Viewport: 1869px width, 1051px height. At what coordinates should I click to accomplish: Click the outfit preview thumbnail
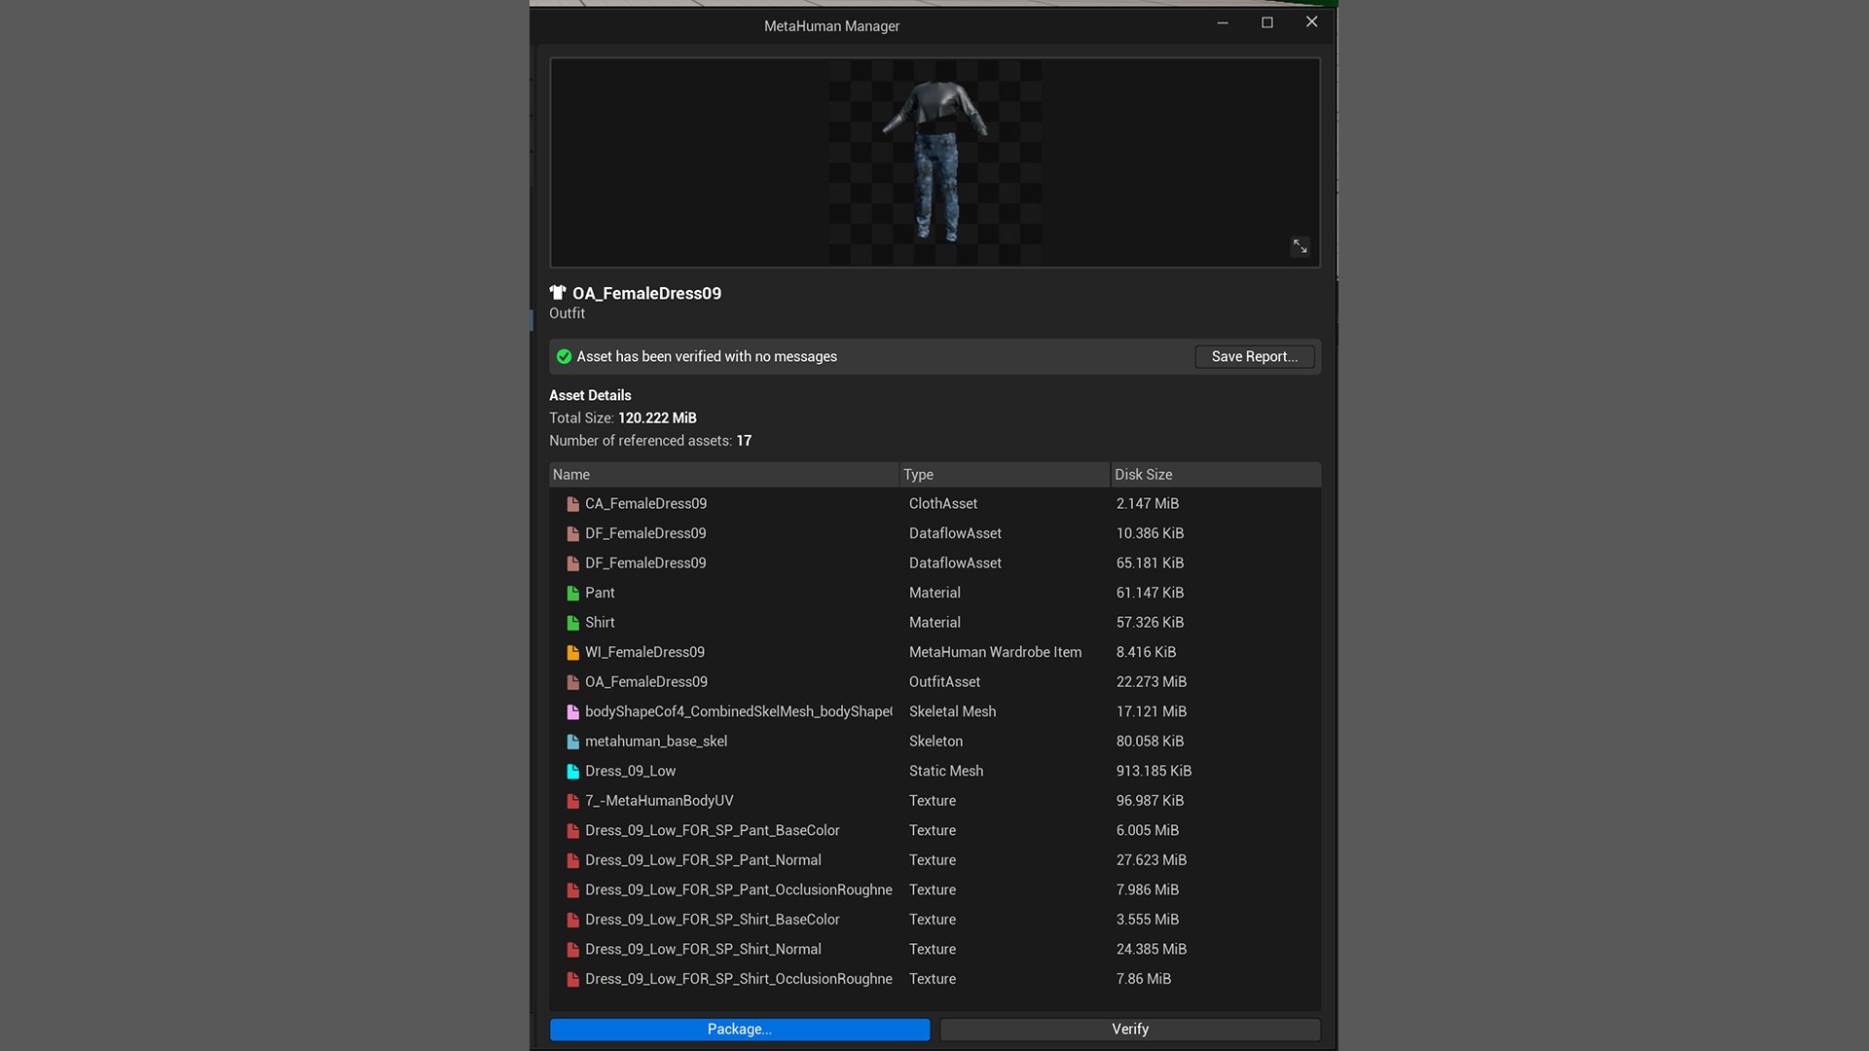pyautogui.click(x=934, y=162)
